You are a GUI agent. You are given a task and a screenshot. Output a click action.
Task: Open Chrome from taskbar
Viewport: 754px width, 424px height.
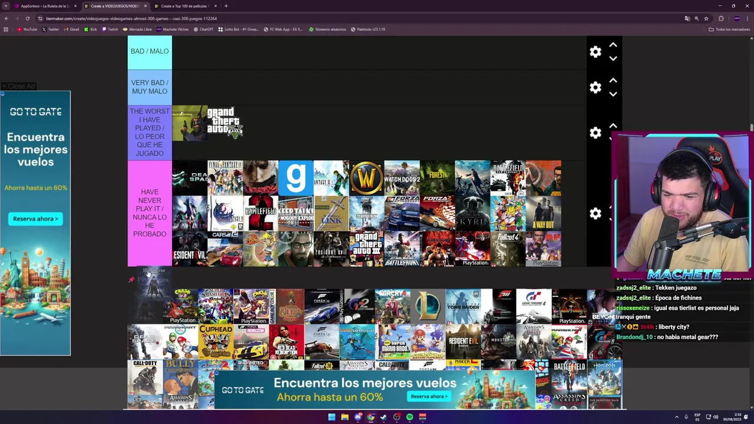371,417
